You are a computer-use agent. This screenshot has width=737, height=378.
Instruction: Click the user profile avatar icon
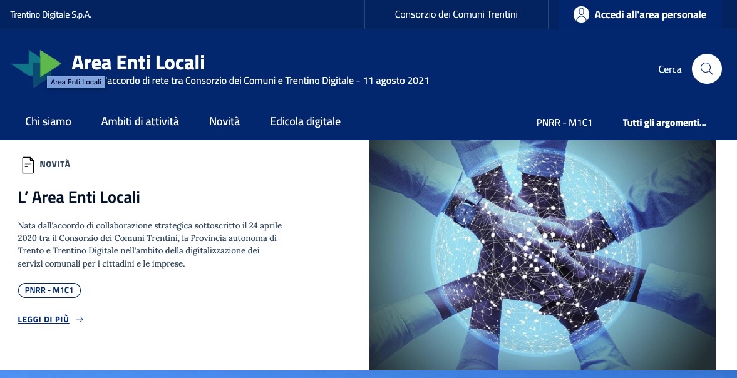click(x=582, y=14)
